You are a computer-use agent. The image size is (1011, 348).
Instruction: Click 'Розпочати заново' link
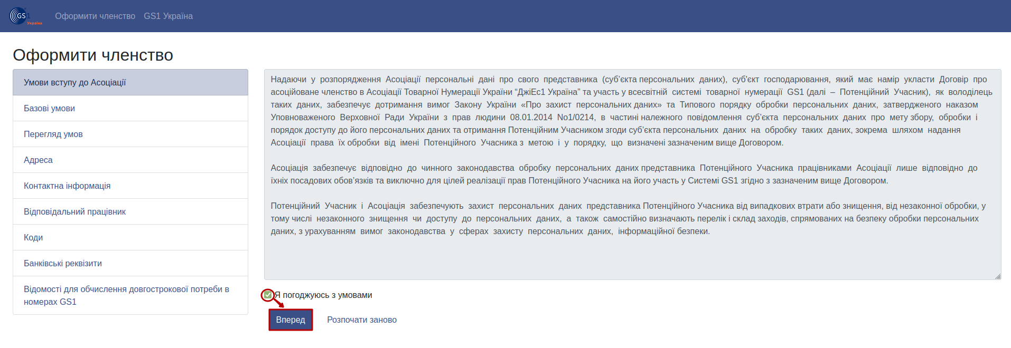tap(362, 320)
